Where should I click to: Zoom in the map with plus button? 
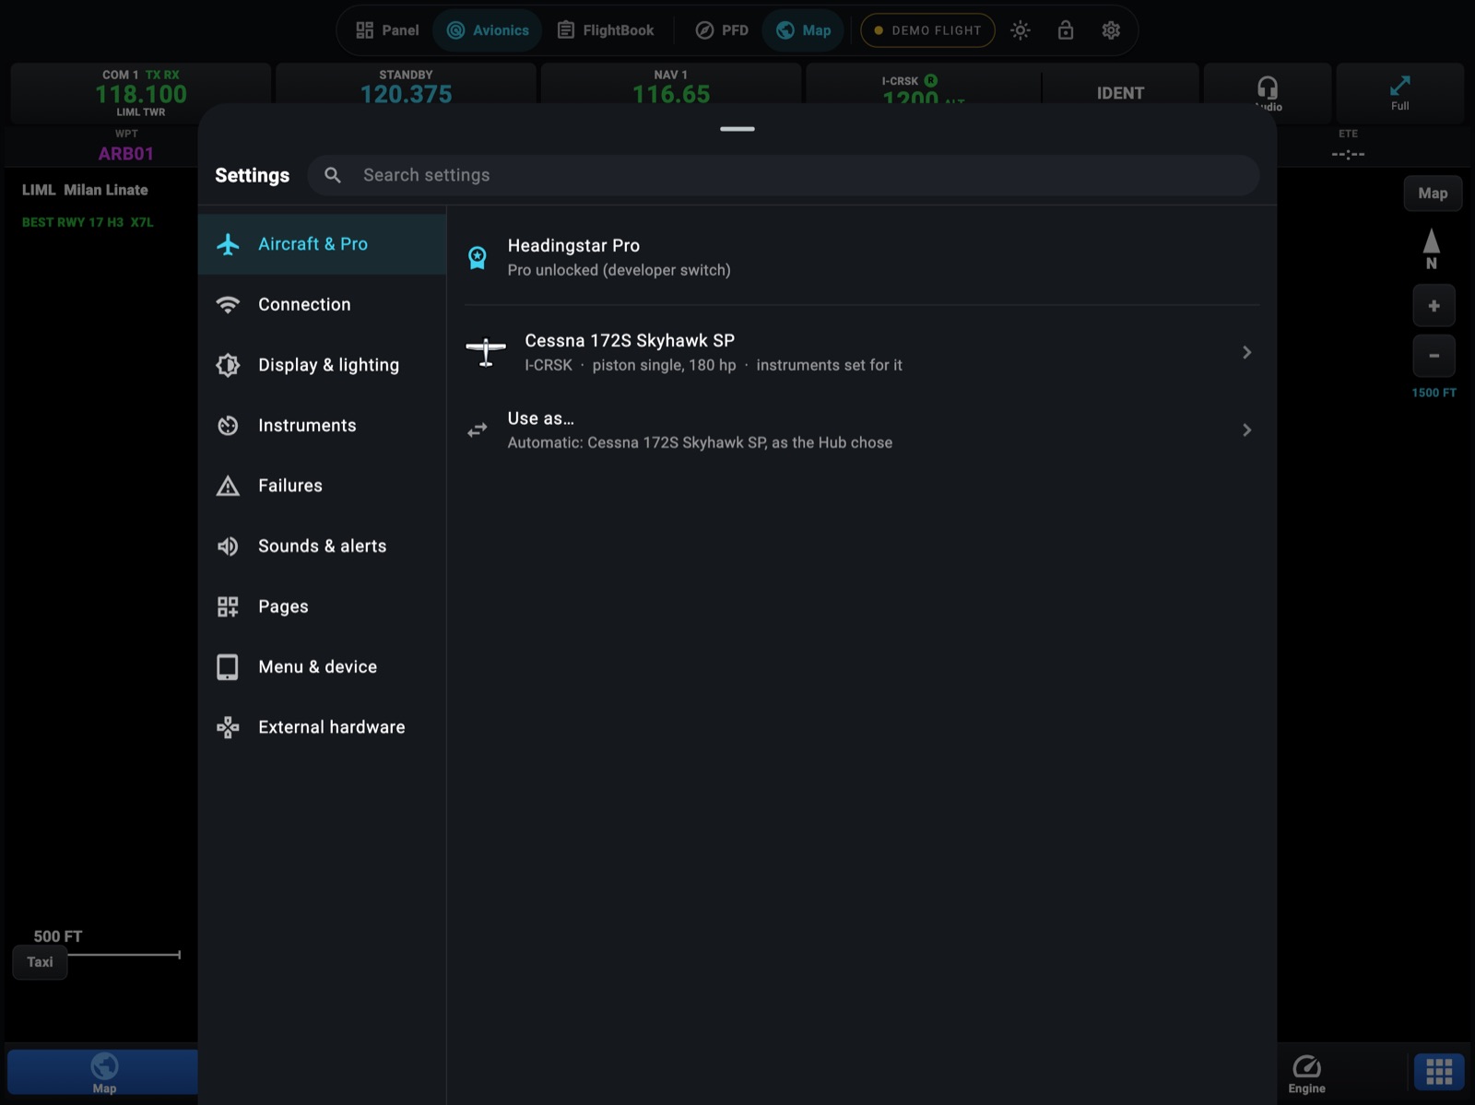tap(1434, 306)
